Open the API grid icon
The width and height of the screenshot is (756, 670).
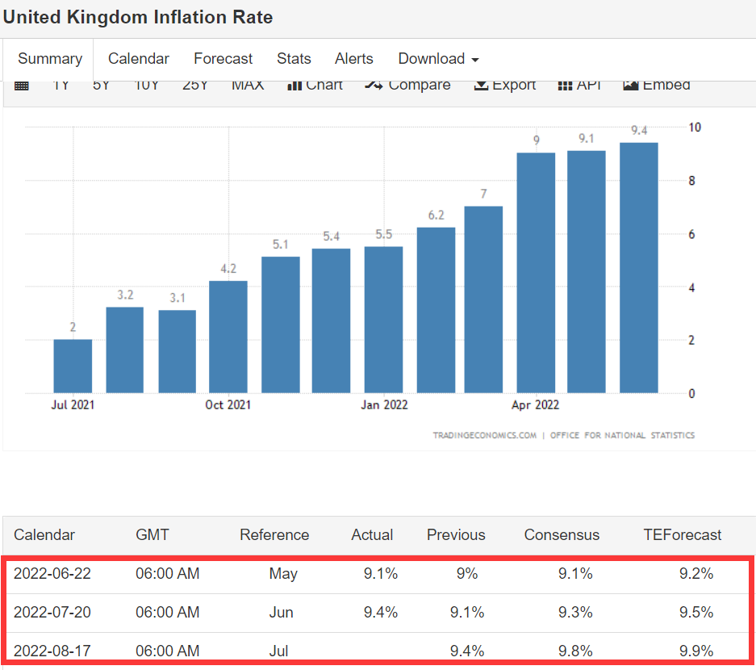tap(565, 85)
